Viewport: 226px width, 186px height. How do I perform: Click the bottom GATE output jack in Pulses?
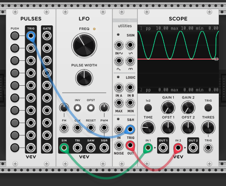click(x=47, y=148)
